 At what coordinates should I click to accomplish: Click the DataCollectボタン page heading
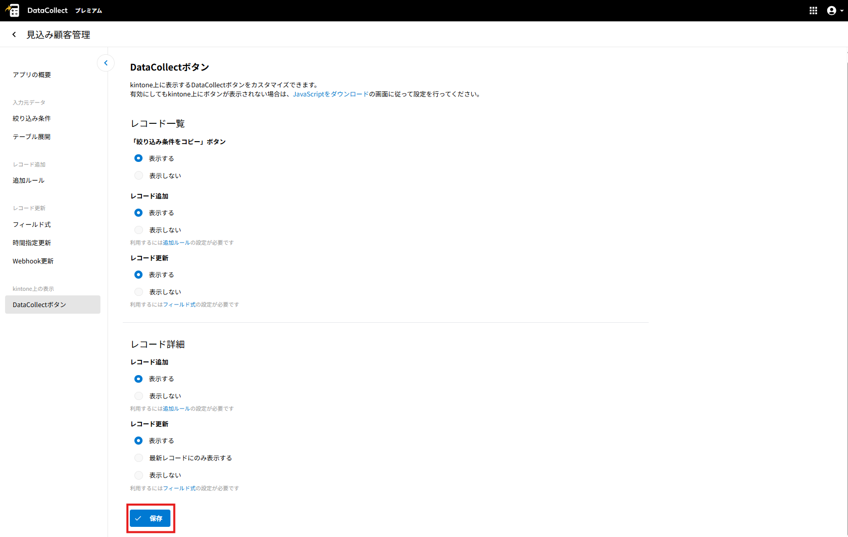coord(170,67)
